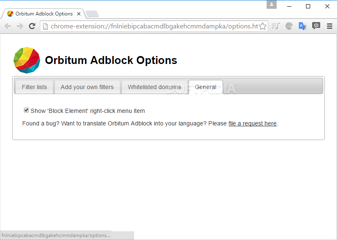This screenshot has height=240, width=337.
Task: Click the page icon in address bar
Action: point(45,26)
